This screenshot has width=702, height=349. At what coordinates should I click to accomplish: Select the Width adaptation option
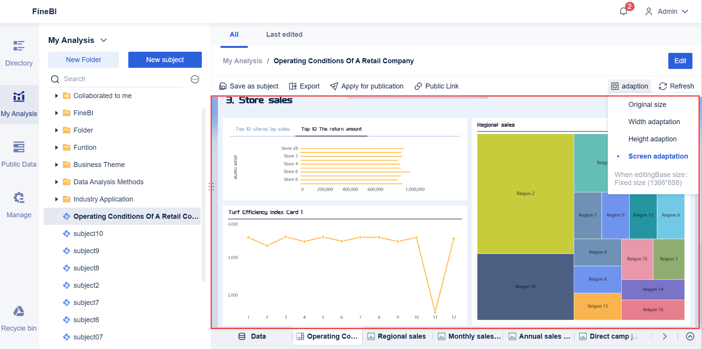654,121
